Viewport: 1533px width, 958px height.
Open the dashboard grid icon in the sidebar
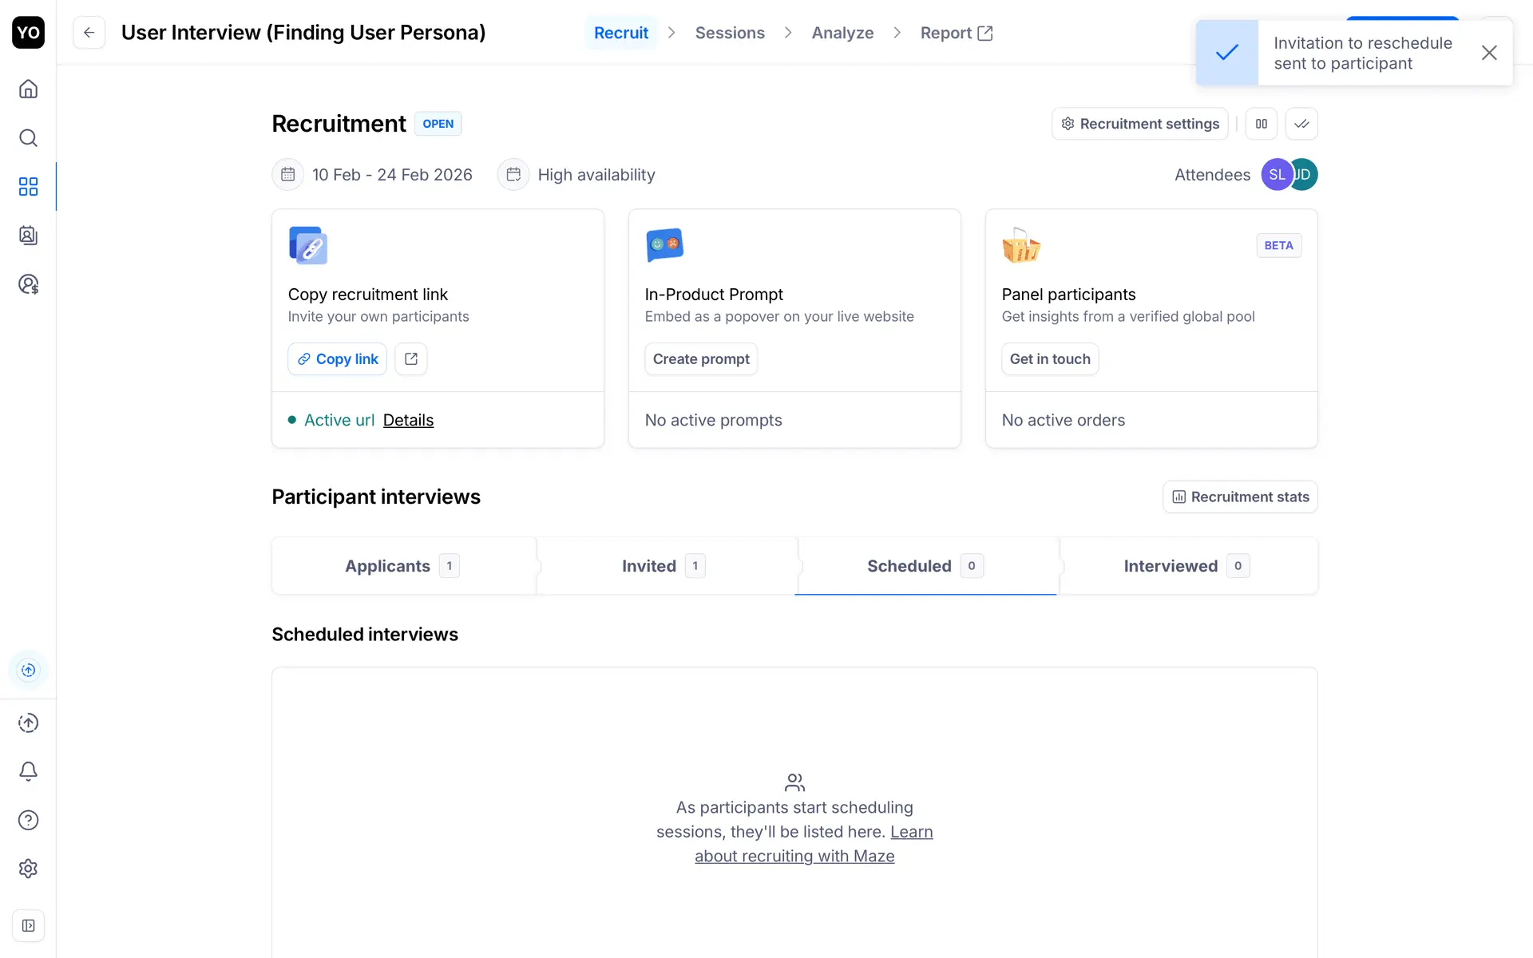click(28, 187)
